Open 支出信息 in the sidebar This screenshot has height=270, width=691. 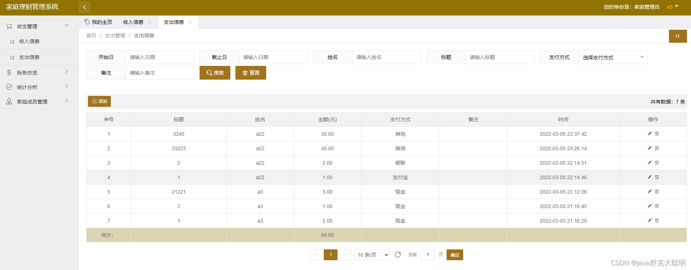pos(39,57)
